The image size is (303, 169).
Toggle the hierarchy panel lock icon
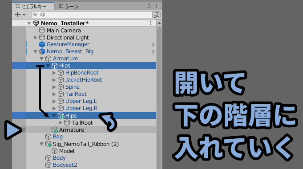coord(149,6)
